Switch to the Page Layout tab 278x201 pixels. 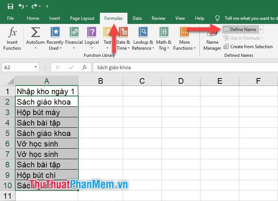tap(82, 18)
